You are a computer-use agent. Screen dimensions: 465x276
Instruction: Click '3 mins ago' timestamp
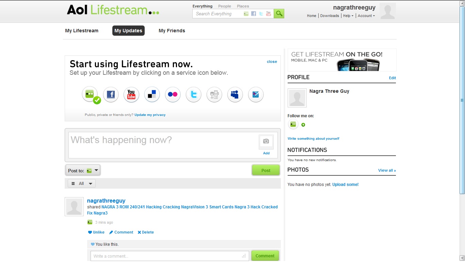[104, 222]
